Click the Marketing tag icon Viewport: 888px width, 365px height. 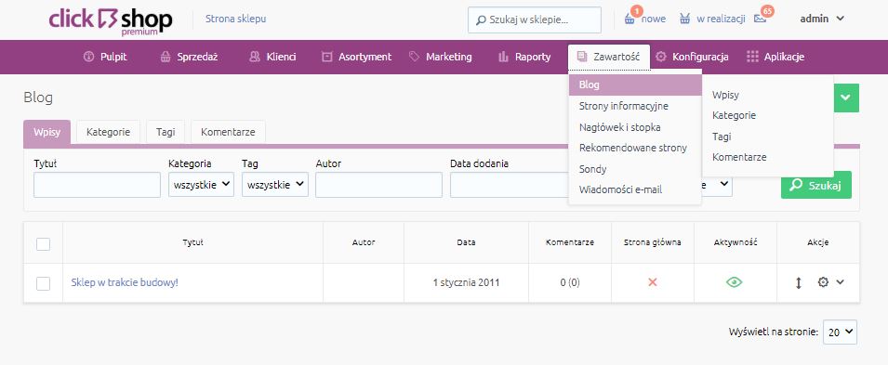click(414, 57)
